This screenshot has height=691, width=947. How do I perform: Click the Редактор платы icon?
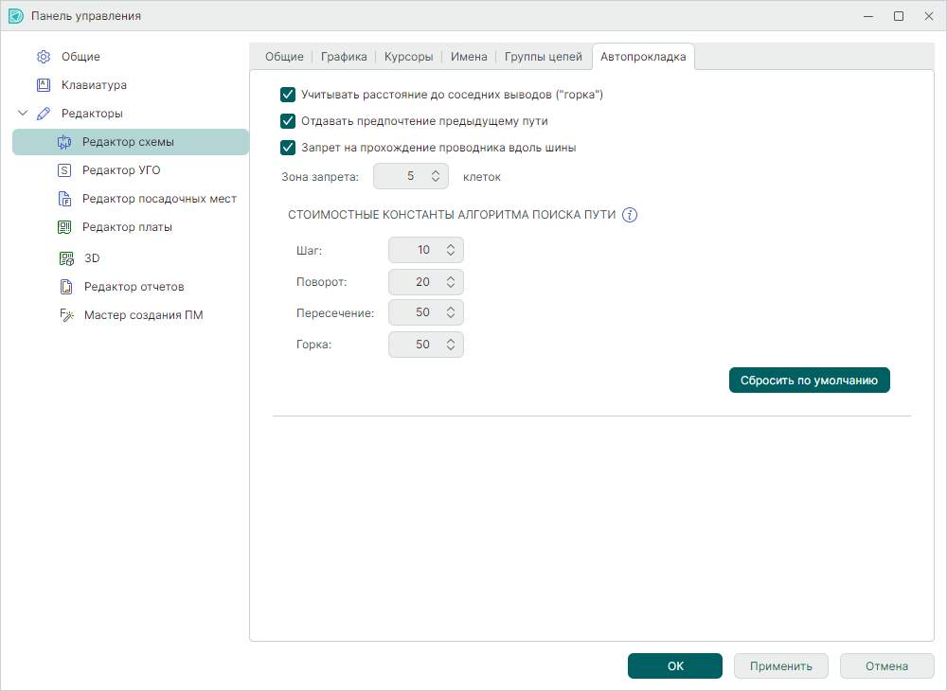click(x=64, y=227)
